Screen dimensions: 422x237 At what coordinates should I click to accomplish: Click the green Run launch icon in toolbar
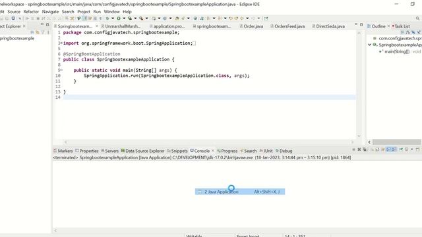pos(119,18)
